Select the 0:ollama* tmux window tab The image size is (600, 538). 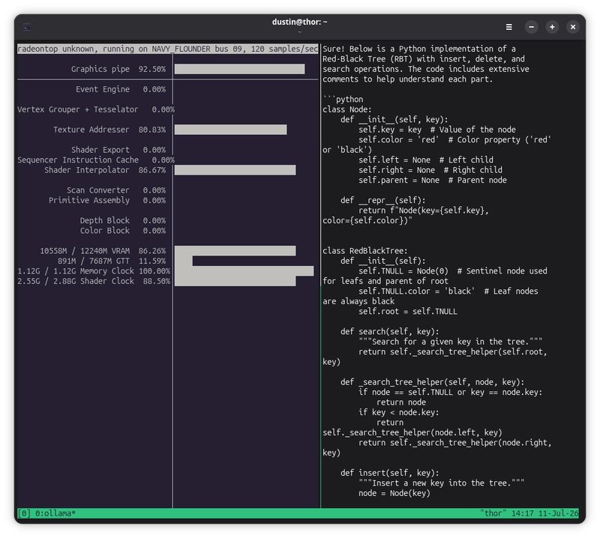tap(55, 513)
